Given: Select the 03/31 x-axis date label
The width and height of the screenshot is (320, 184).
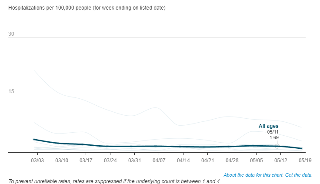Looking at the screenshot, I should (x=135, y=161).
